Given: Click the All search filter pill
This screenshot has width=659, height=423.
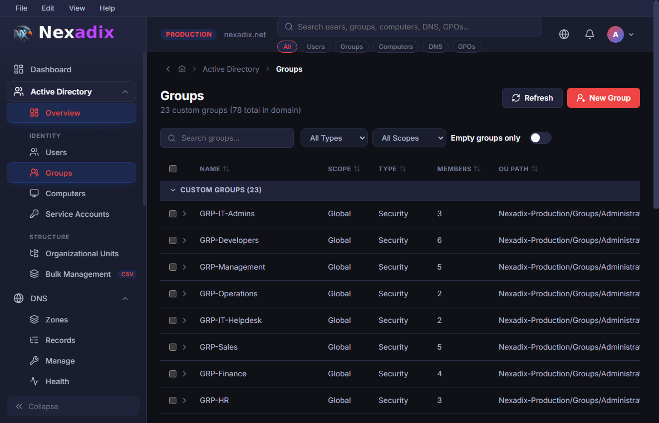Looking at the screenshot, I should [x=287, y=47].
